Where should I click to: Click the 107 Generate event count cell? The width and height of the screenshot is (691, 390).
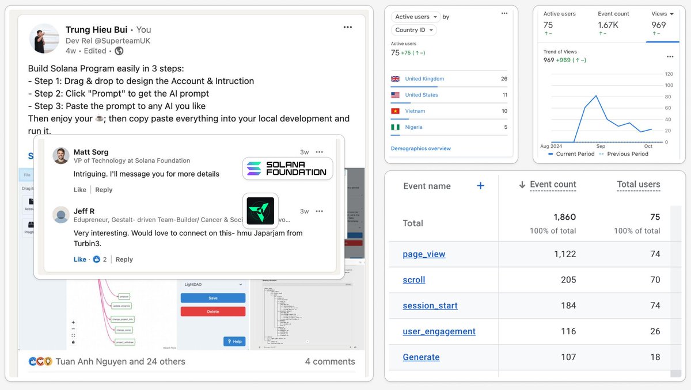click(x=568, y=357)
